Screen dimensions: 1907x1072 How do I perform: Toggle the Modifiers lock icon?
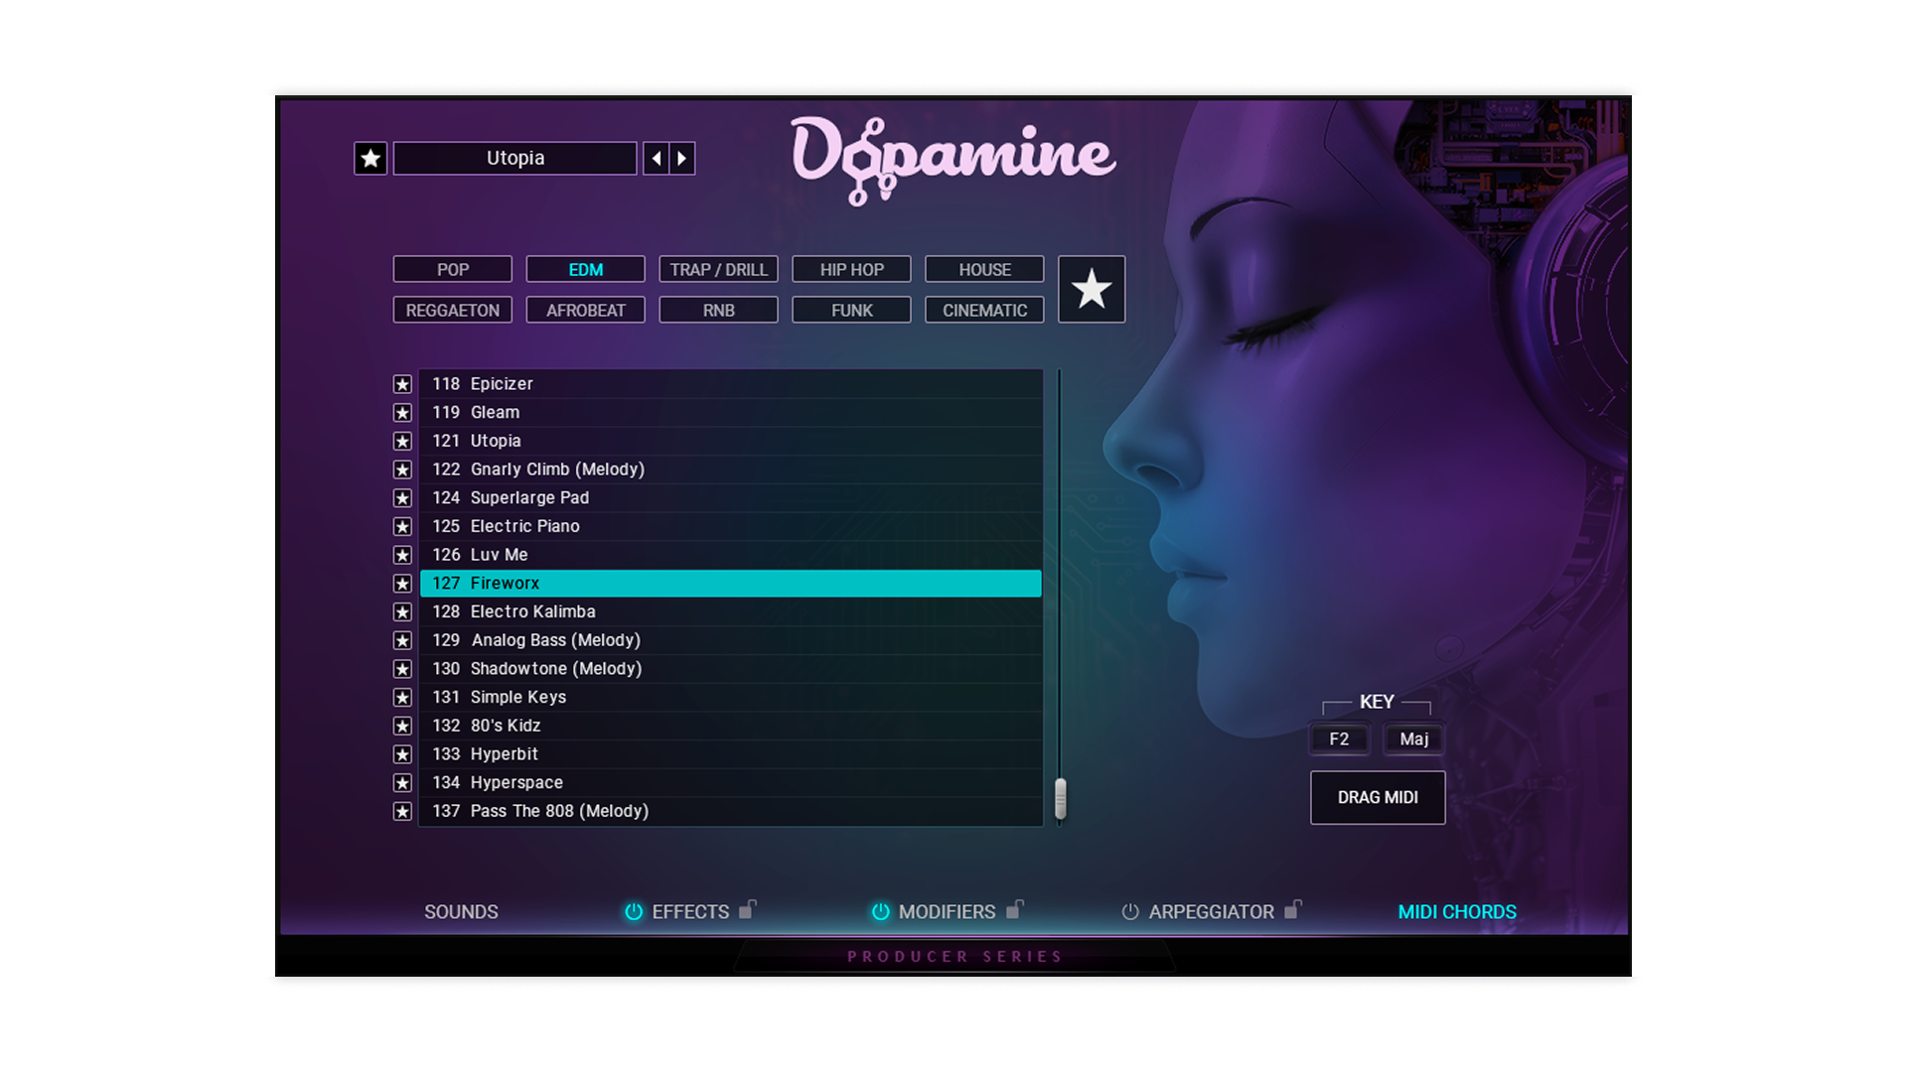click(1014, 908)
